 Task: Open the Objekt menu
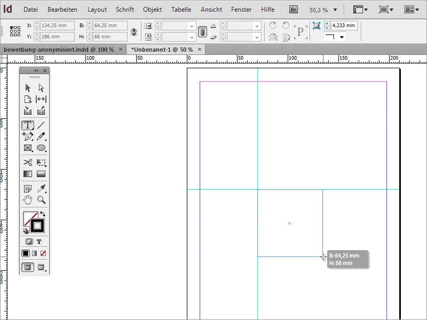152,9
